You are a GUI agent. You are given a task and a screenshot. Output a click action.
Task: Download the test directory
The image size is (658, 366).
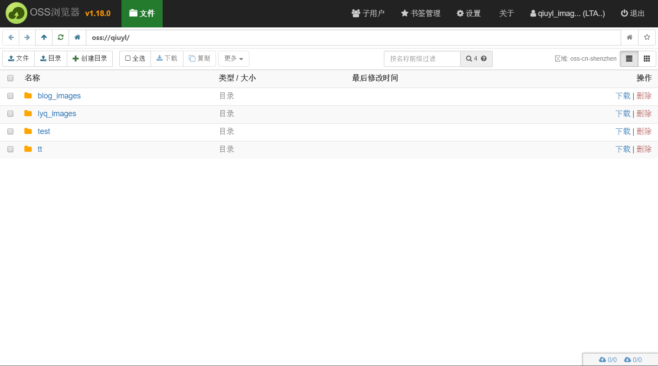coord(623,131)
